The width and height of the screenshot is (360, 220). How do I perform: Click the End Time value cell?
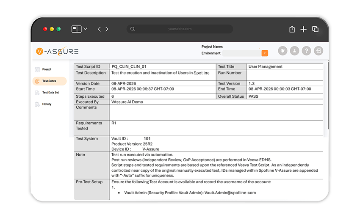click(285, 90)
